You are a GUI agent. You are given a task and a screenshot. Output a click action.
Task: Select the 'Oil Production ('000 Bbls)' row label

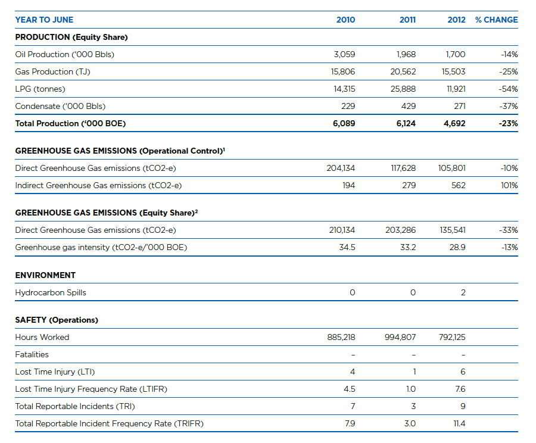[x=64, y=54]
